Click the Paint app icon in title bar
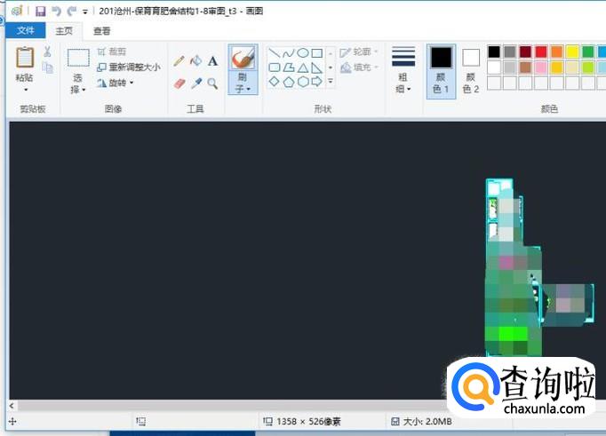 point(17,11)
